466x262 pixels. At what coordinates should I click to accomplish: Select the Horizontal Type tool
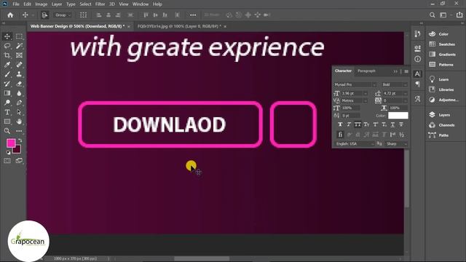pos(7,112)
